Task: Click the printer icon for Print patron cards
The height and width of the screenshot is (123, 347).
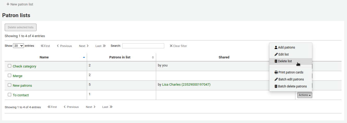Action: coord(276,72)
